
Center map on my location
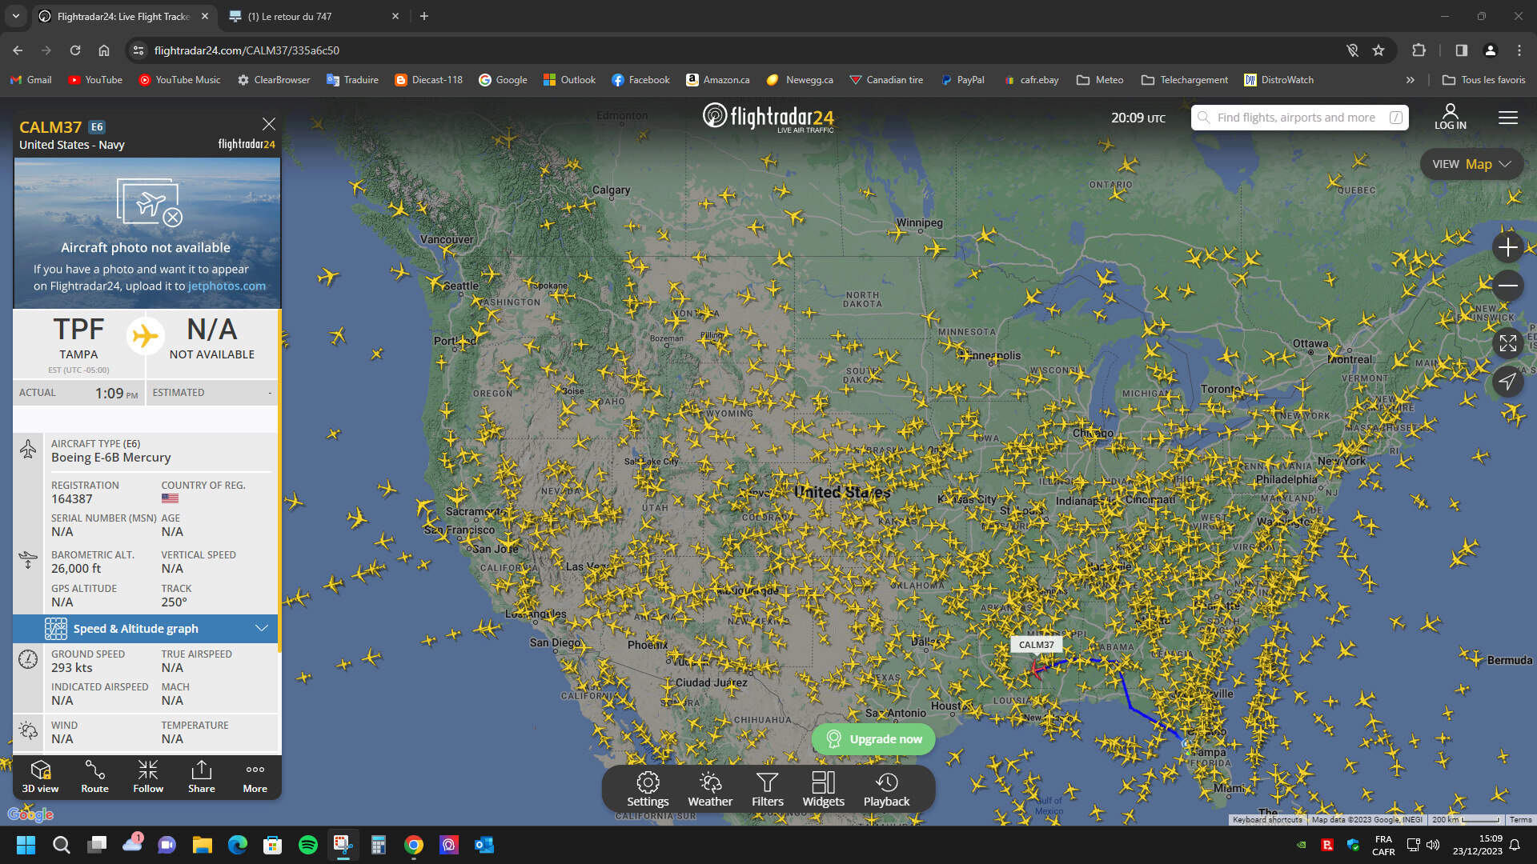pyautogui.click(x=1507, y=382)
